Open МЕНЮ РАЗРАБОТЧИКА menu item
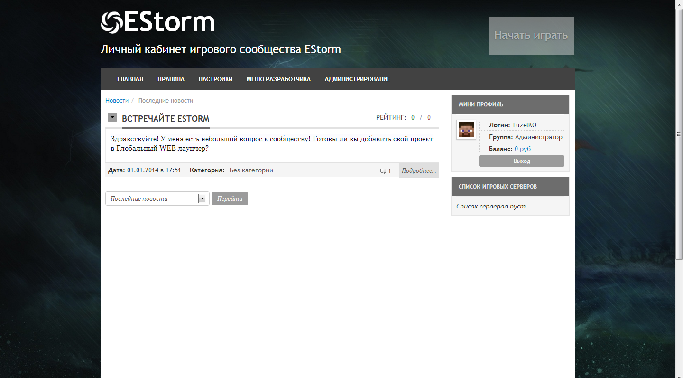The image size is (683, 378). click(x=278, y=79)
